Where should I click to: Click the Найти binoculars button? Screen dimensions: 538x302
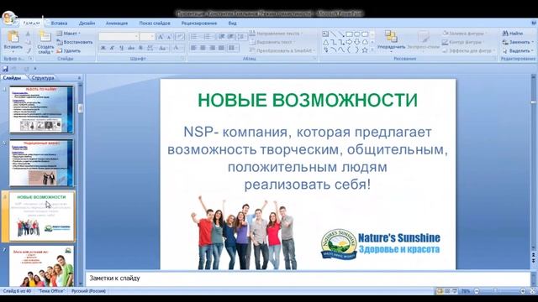click(x=513, y=34)
